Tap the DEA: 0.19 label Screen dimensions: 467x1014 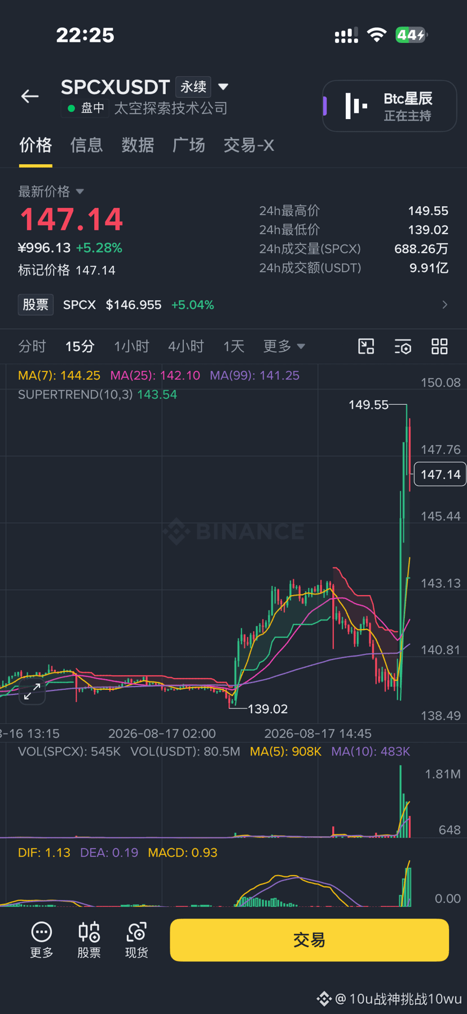(109, 853)
